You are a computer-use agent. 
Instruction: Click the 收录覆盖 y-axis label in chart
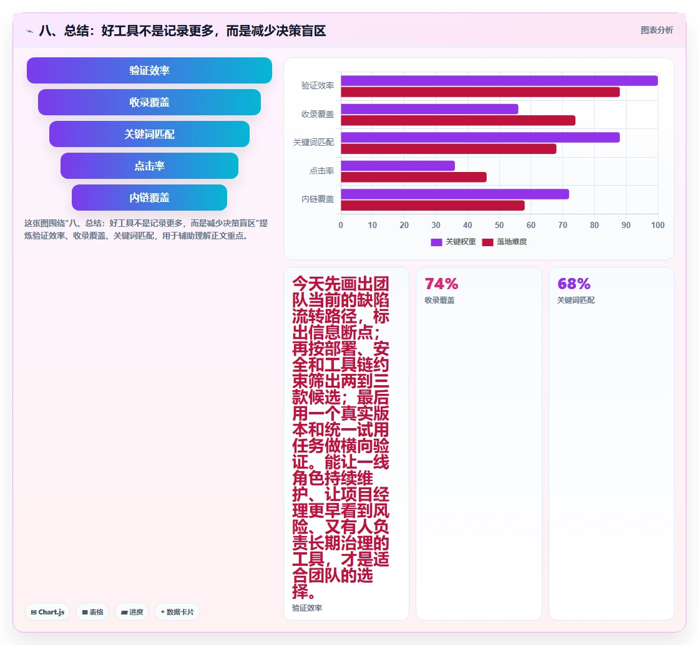pyautogui.click(x=318, y=115)
